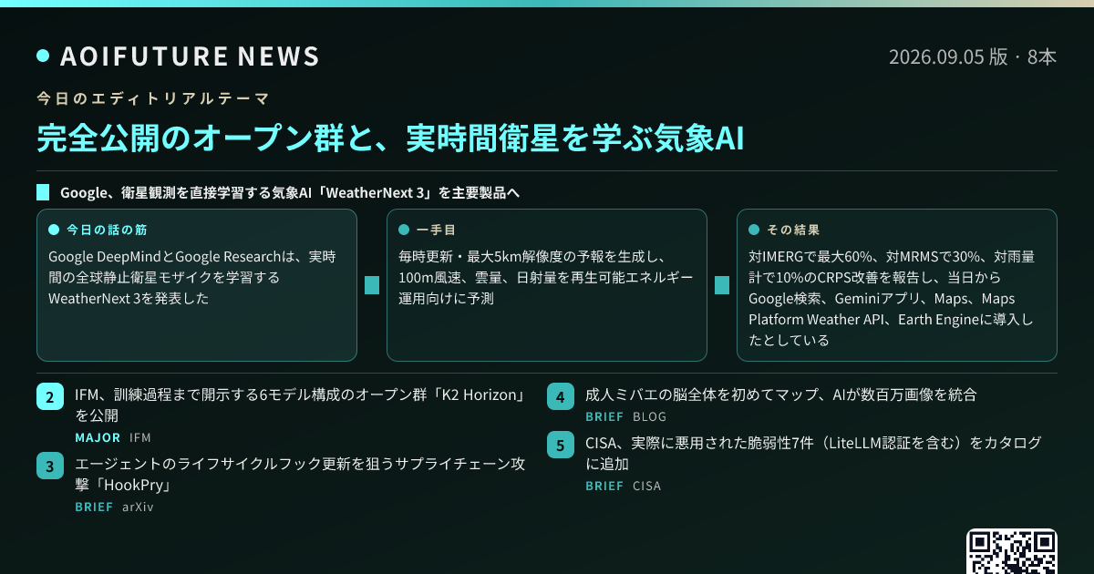Click the number 4 badge

click(x=561, y=397)
